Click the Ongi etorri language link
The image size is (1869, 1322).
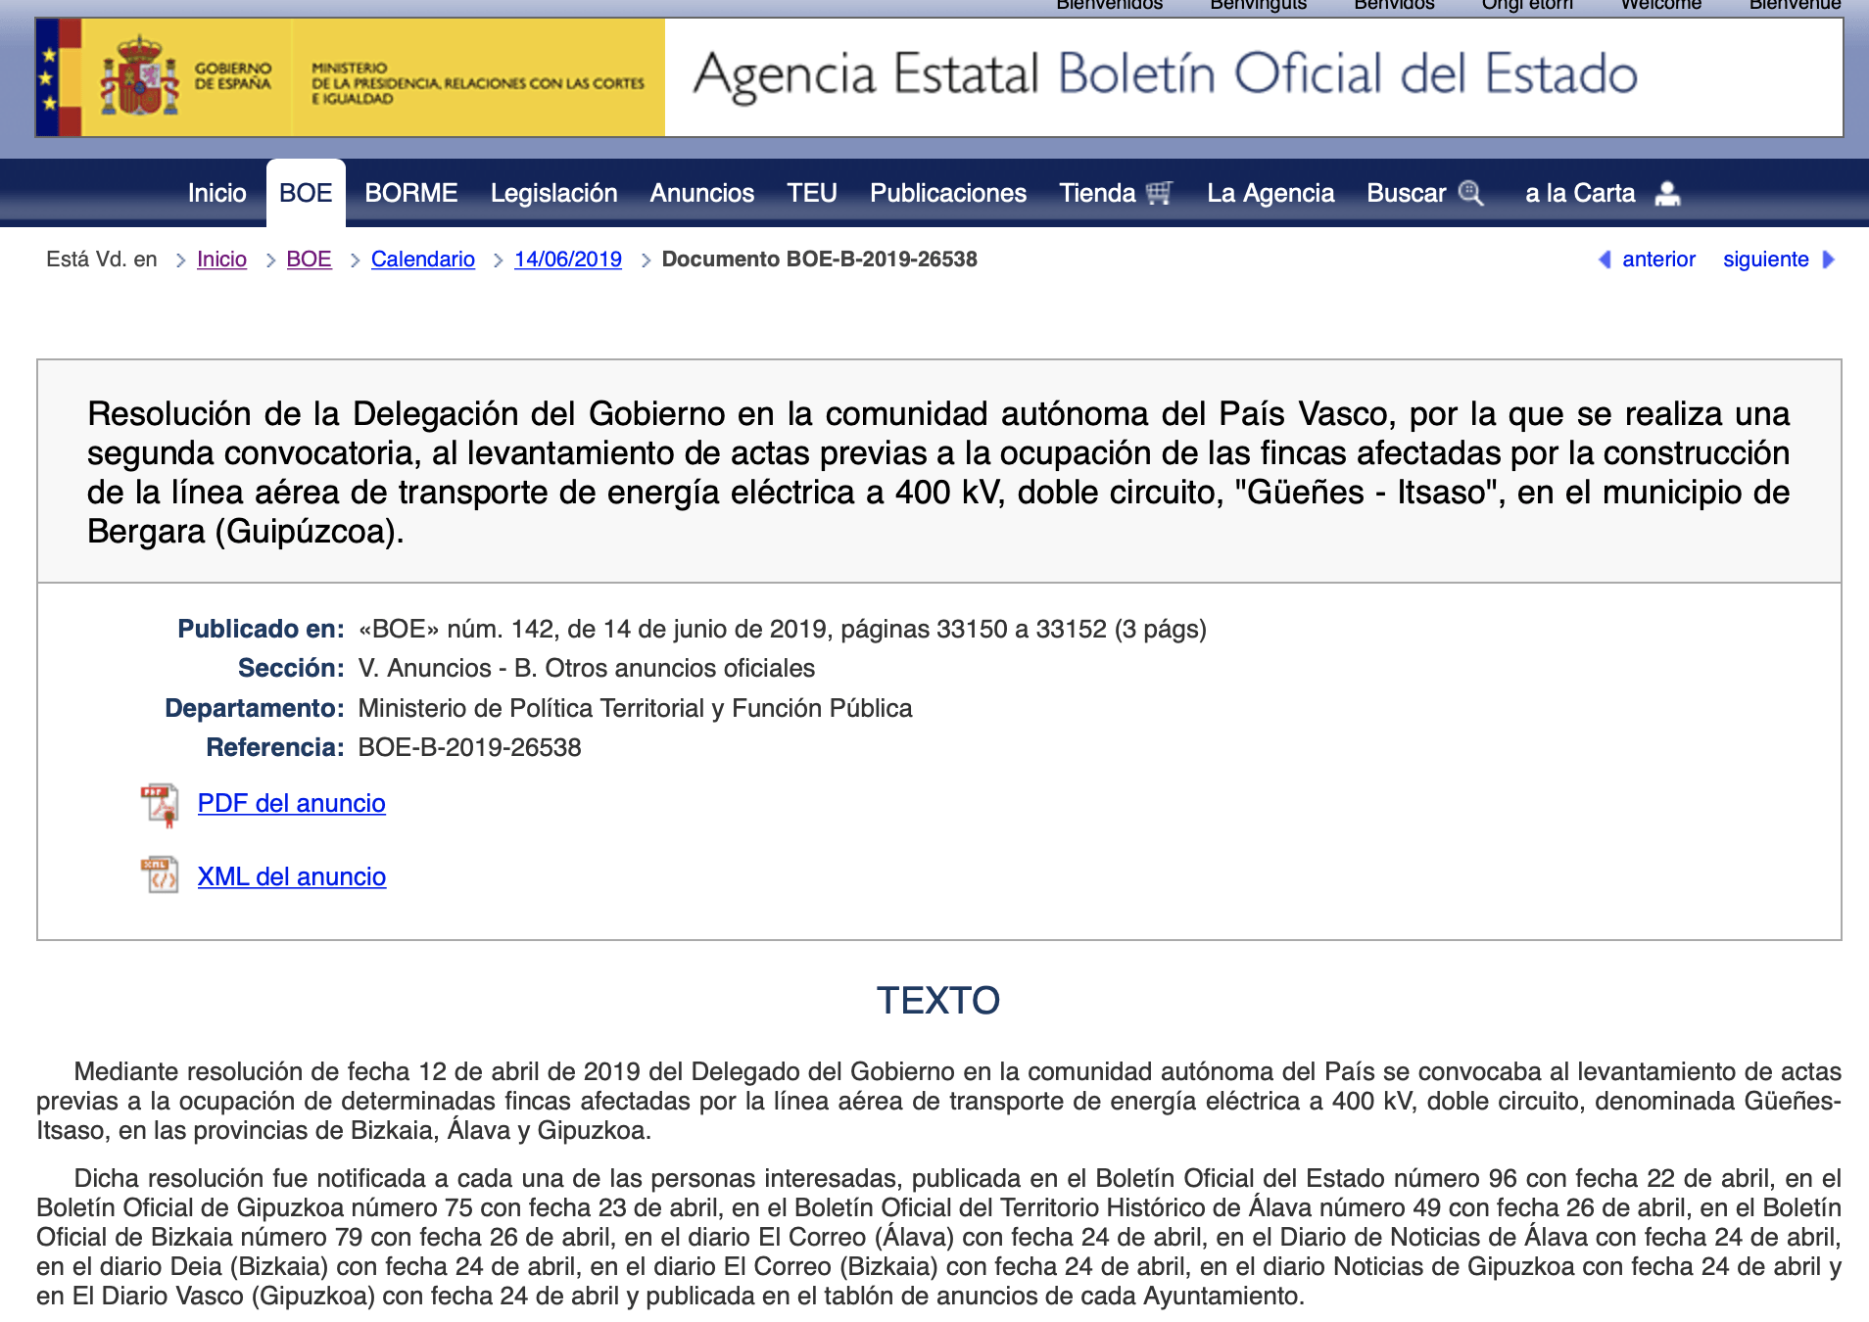(1527, 5)
